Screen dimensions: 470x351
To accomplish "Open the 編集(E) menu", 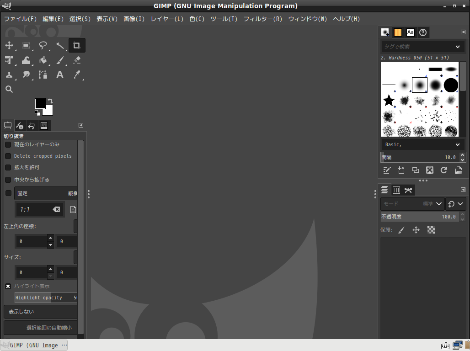I will 53,19.
